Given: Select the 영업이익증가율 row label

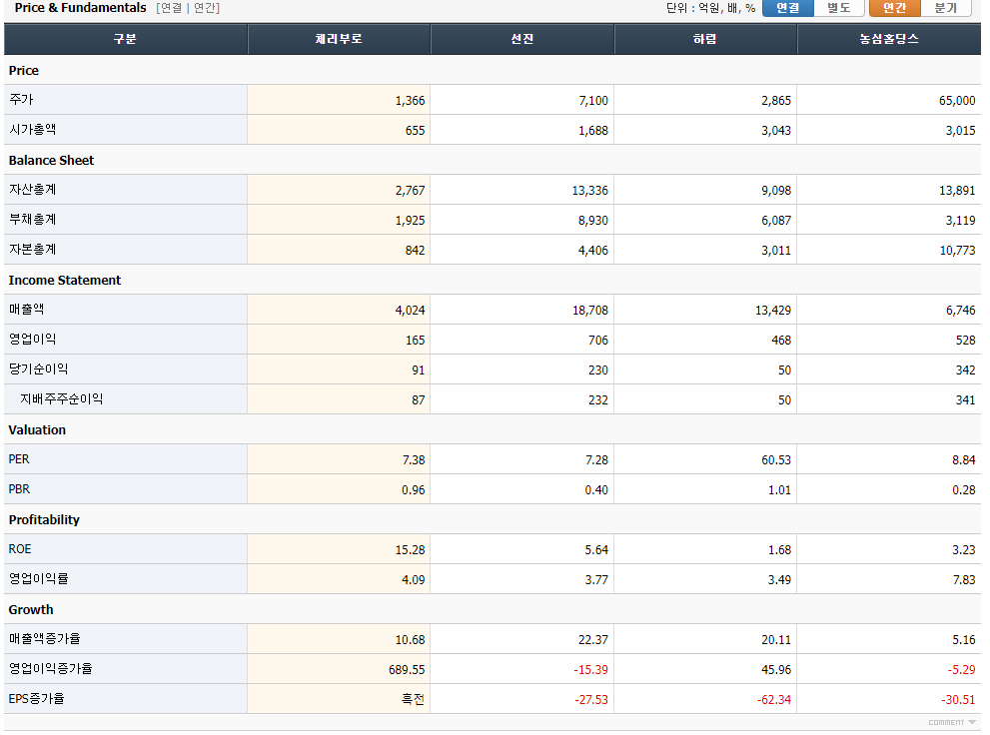Looking at the screenshot, I should coord(51,669).
